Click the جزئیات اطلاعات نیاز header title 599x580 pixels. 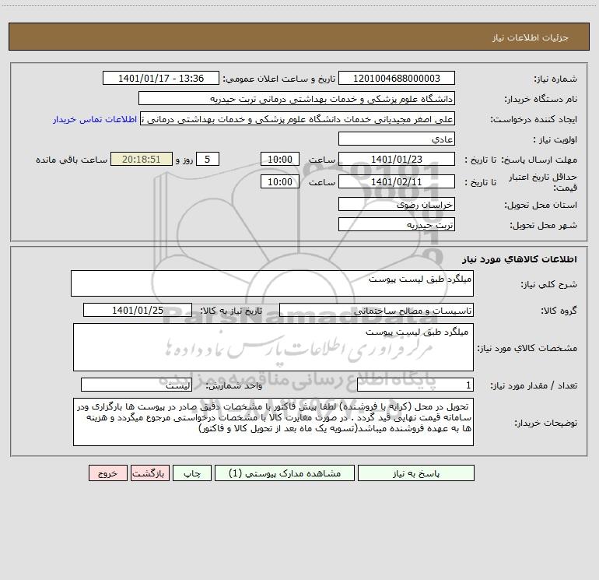coord(531,37)
